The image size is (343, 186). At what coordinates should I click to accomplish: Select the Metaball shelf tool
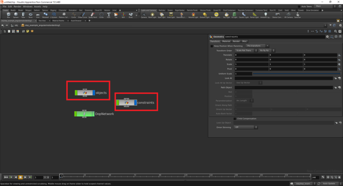46,15
